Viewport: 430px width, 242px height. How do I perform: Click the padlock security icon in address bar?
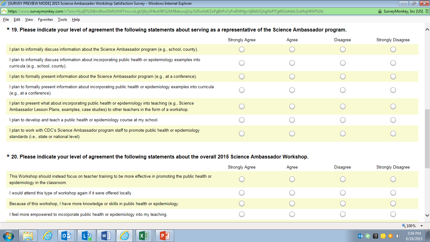(x=380, y=11)
